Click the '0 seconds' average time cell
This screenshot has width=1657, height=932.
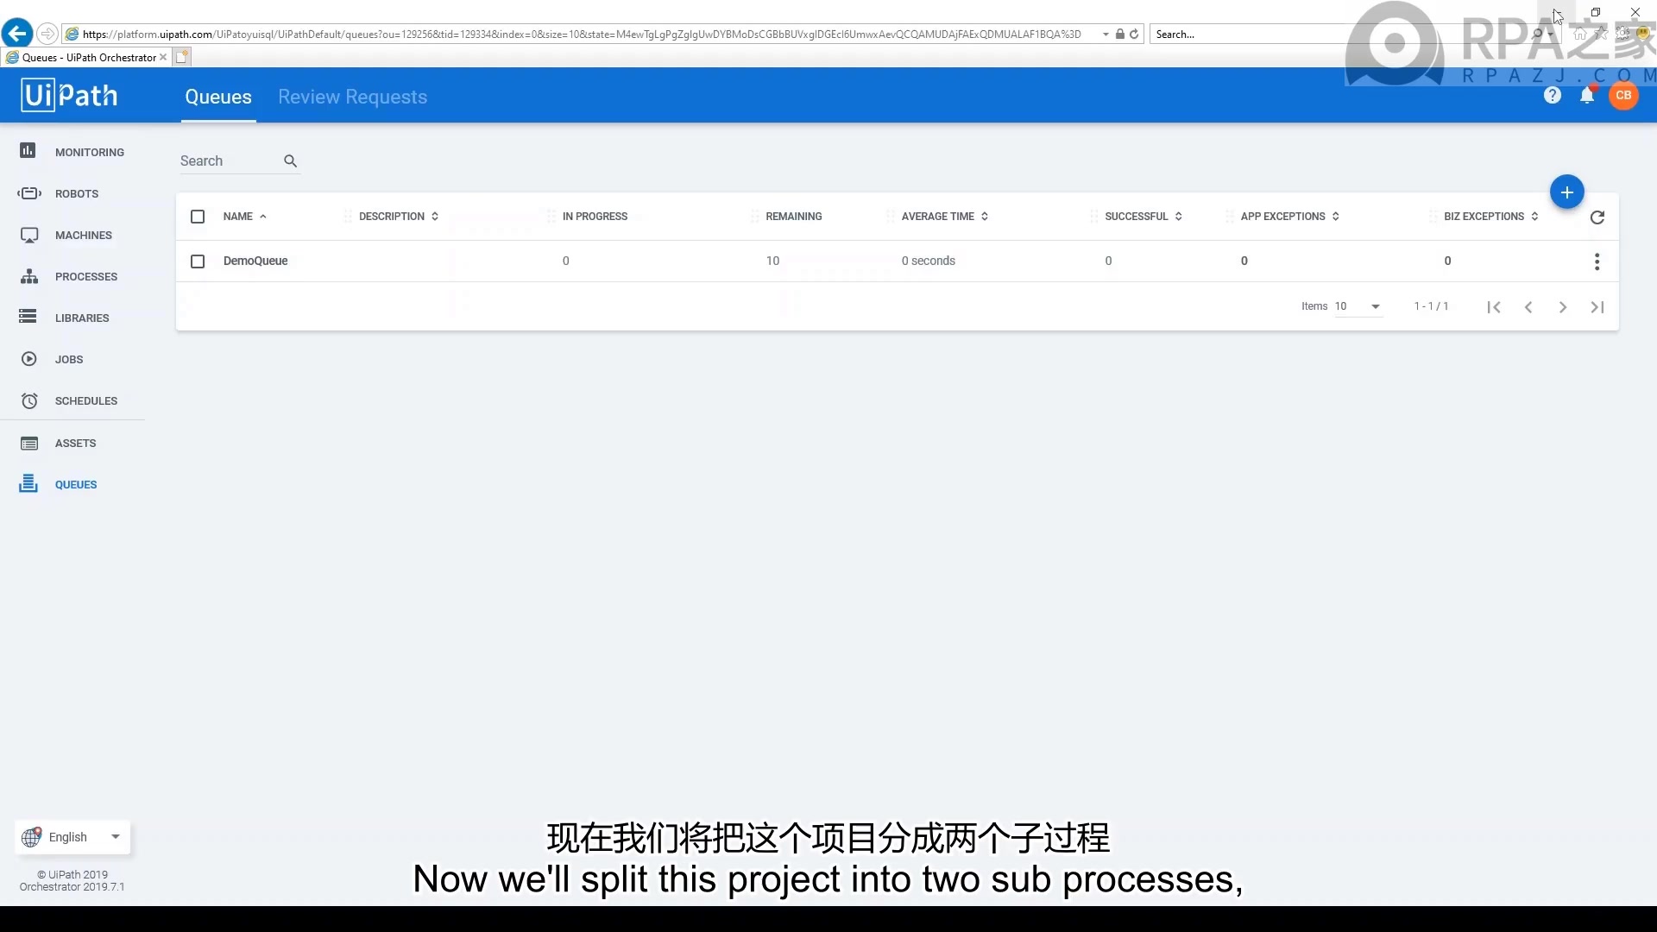tap(928, 261)
